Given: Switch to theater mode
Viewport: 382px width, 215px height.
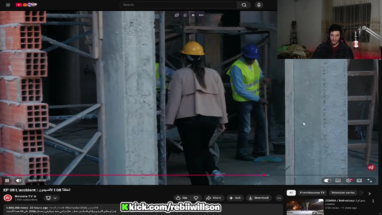Looking at the screenshot, I should 359,180.
